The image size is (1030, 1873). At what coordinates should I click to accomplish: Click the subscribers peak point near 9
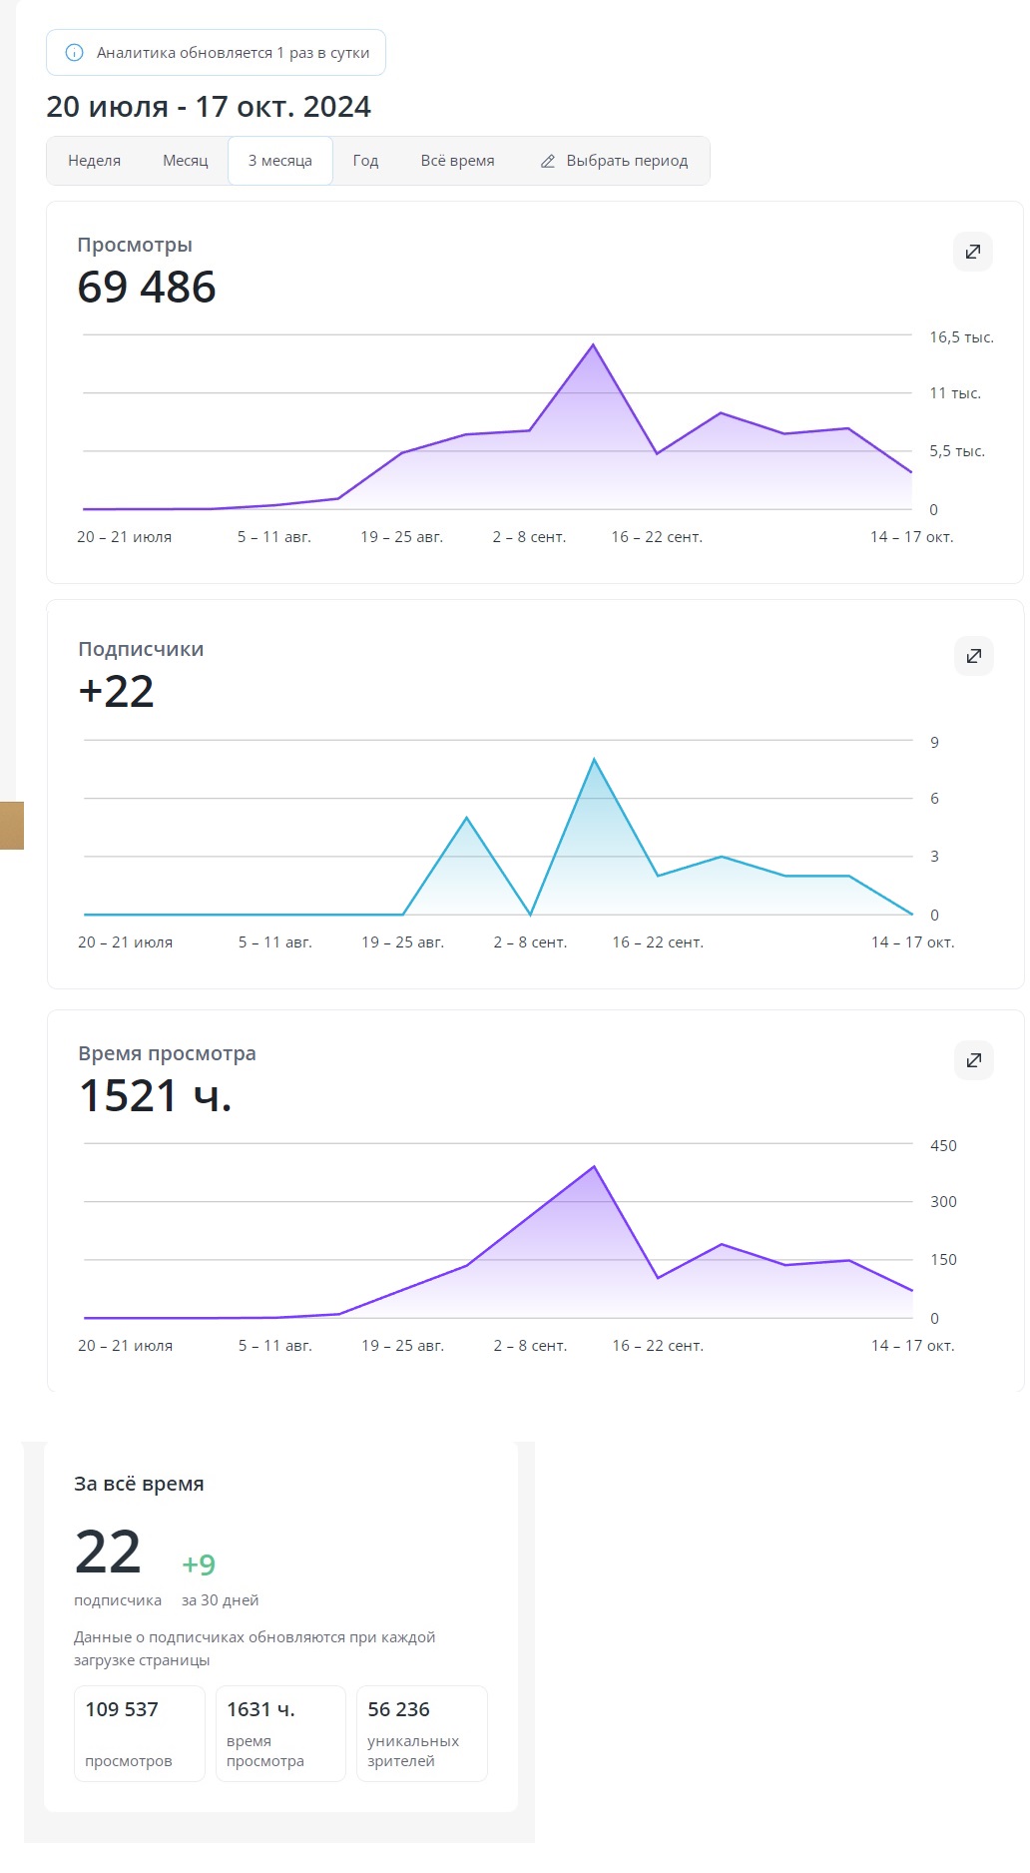594,760
